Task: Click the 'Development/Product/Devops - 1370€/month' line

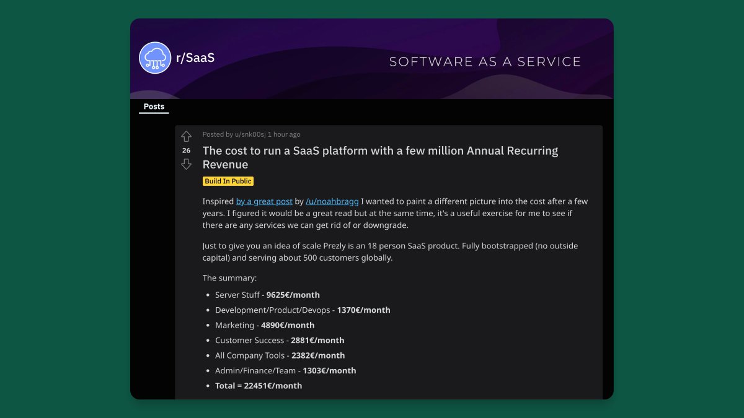Action: pos(303,310)
